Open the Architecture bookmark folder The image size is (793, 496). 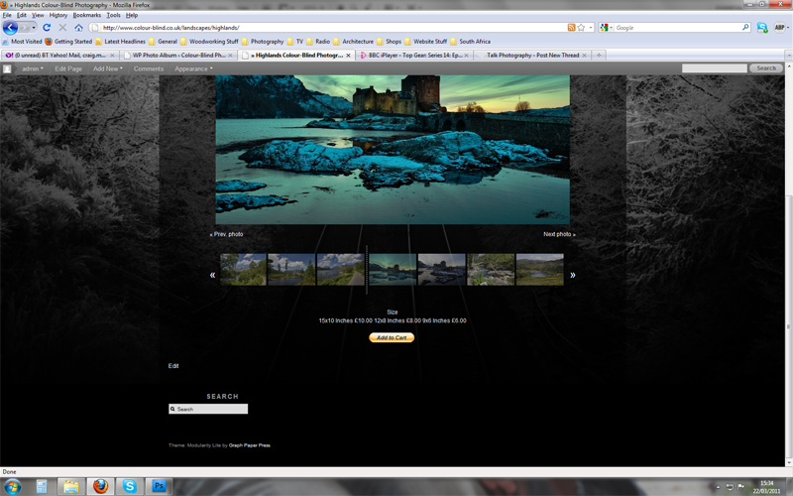pyautogui.click(x=353, y=42)
